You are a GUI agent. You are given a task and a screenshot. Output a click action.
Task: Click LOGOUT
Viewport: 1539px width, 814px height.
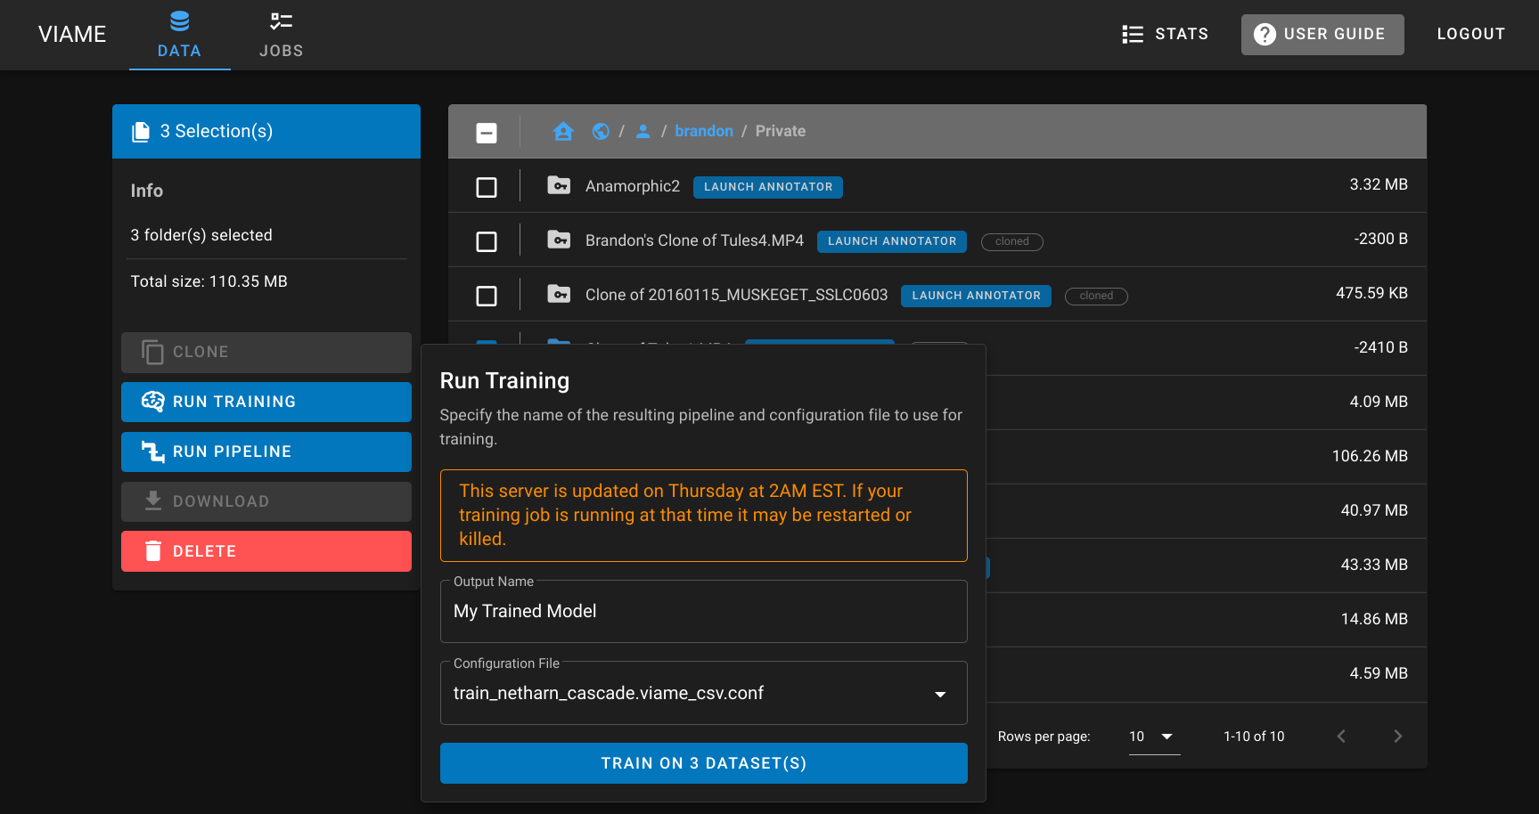tap(1470, 34)
